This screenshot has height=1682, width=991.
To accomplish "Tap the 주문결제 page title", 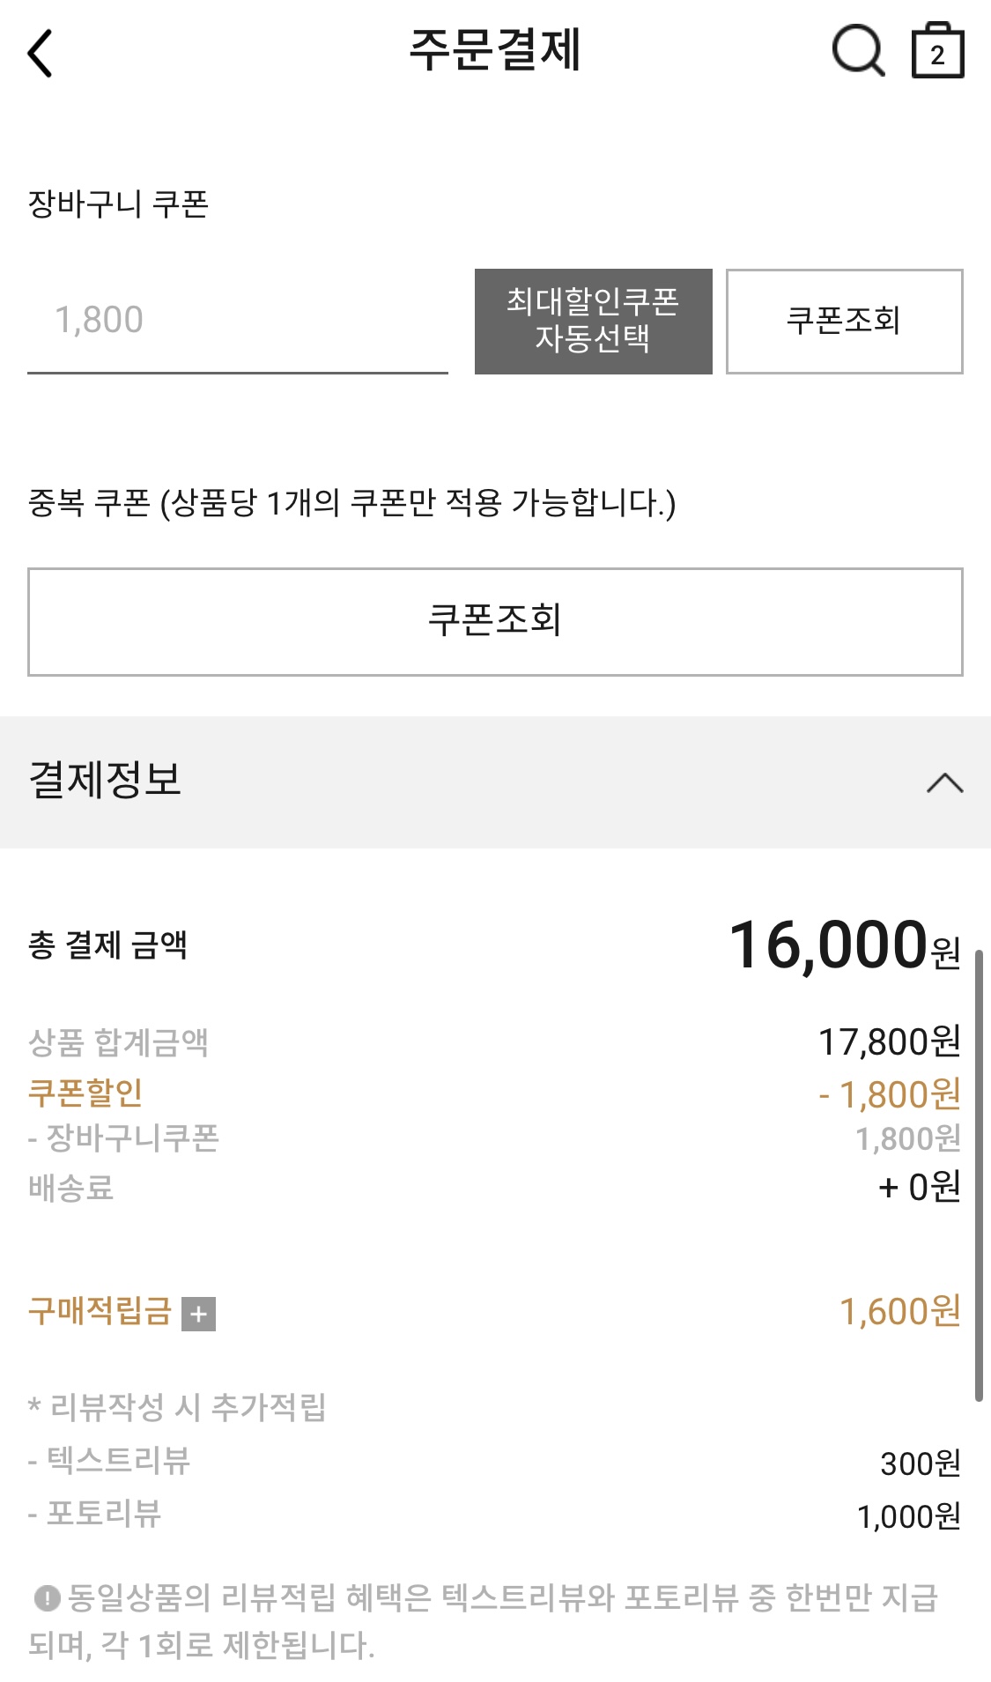I will tap(495, 49).
